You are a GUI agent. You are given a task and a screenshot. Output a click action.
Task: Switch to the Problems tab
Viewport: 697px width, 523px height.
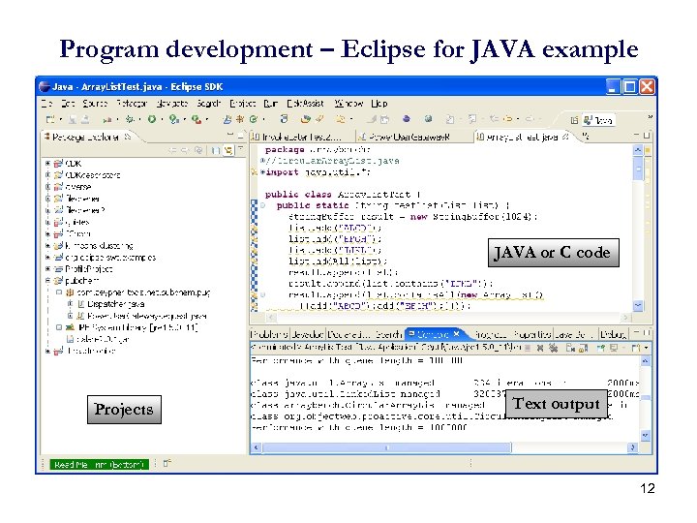pos(269,334)
